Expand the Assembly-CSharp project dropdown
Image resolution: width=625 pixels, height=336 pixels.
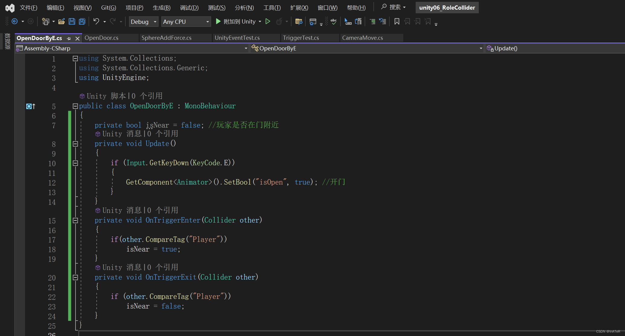[246, 48]
